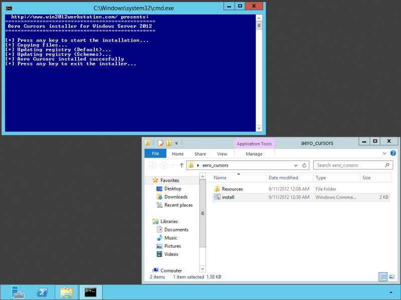Screen dimensions: 401x300
Task: Open File Explorer taskbar icon
Action: [67, 292]
